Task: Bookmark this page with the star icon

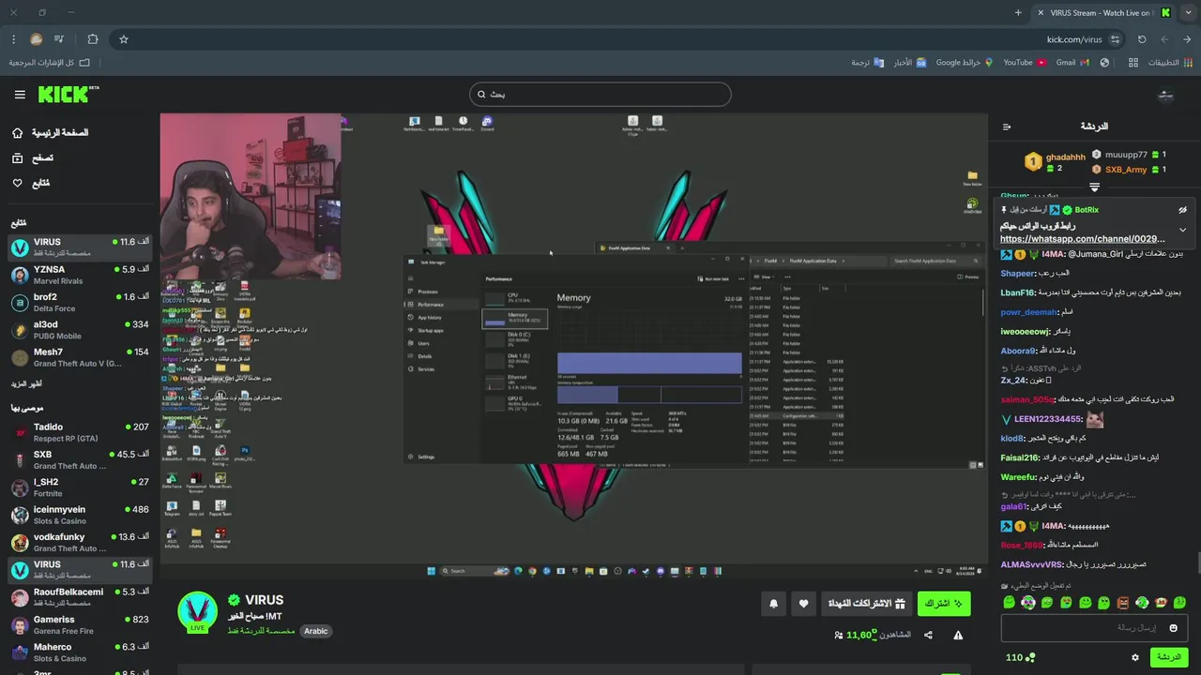Action: [123, 39]
